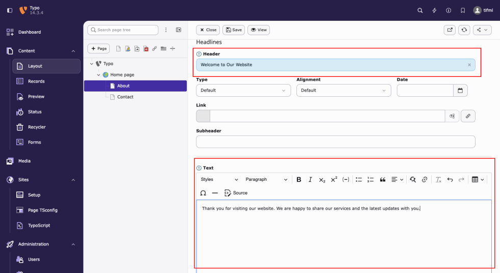500x273 pixels.
Task: Open the Setup module under Sites
Action: 46,195
